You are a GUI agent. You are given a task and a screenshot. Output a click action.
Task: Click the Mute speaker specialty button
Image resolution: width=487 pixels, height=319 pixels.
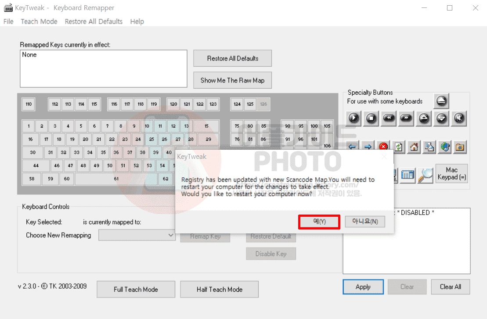click(x=459, y=118)
